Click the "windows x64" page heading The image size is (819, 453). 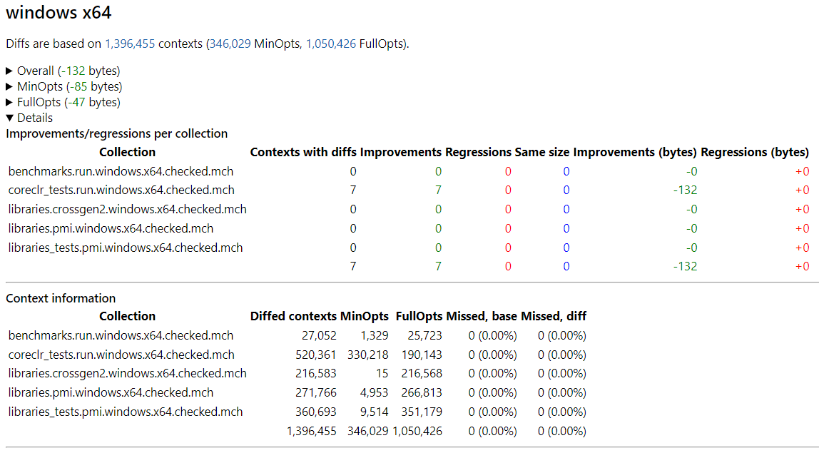click(58, 13)
